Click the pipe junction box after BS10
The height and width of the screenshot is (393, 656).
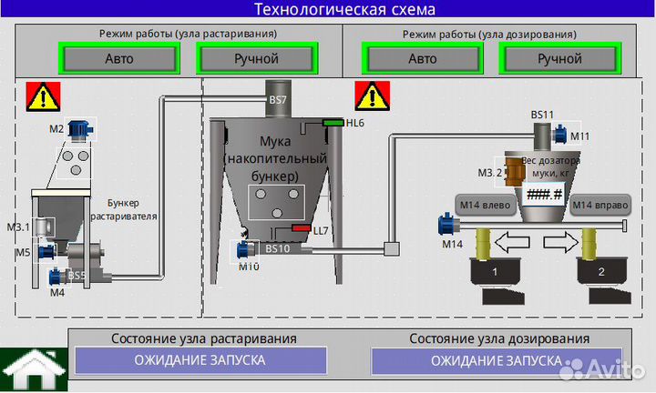click(392, 249)
